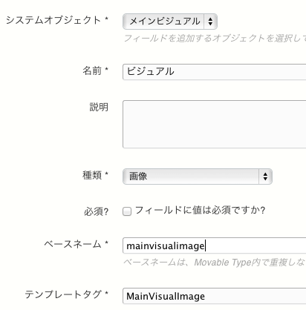Focus the テンプレートタグ field with MainVisualImage
Image resolution: width=306 pixels, height=310 pixels.
[x=215, y=296]
